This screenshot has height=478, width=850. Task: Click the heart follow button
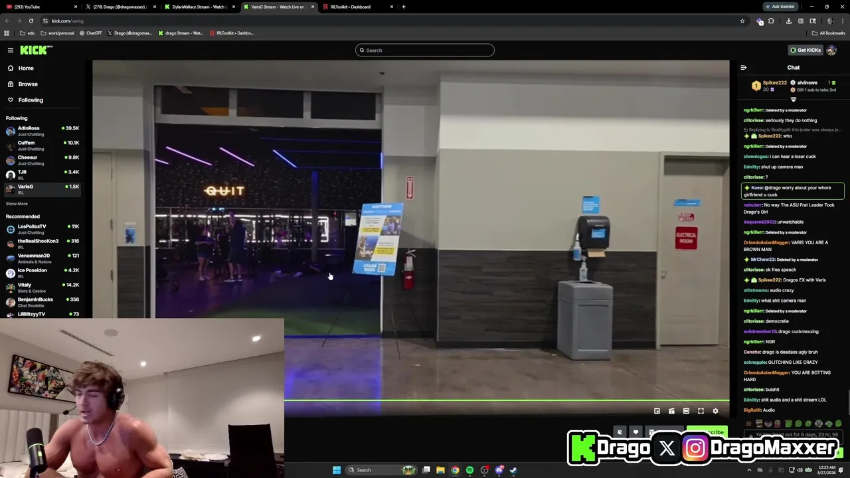click(x=636, y=432)
